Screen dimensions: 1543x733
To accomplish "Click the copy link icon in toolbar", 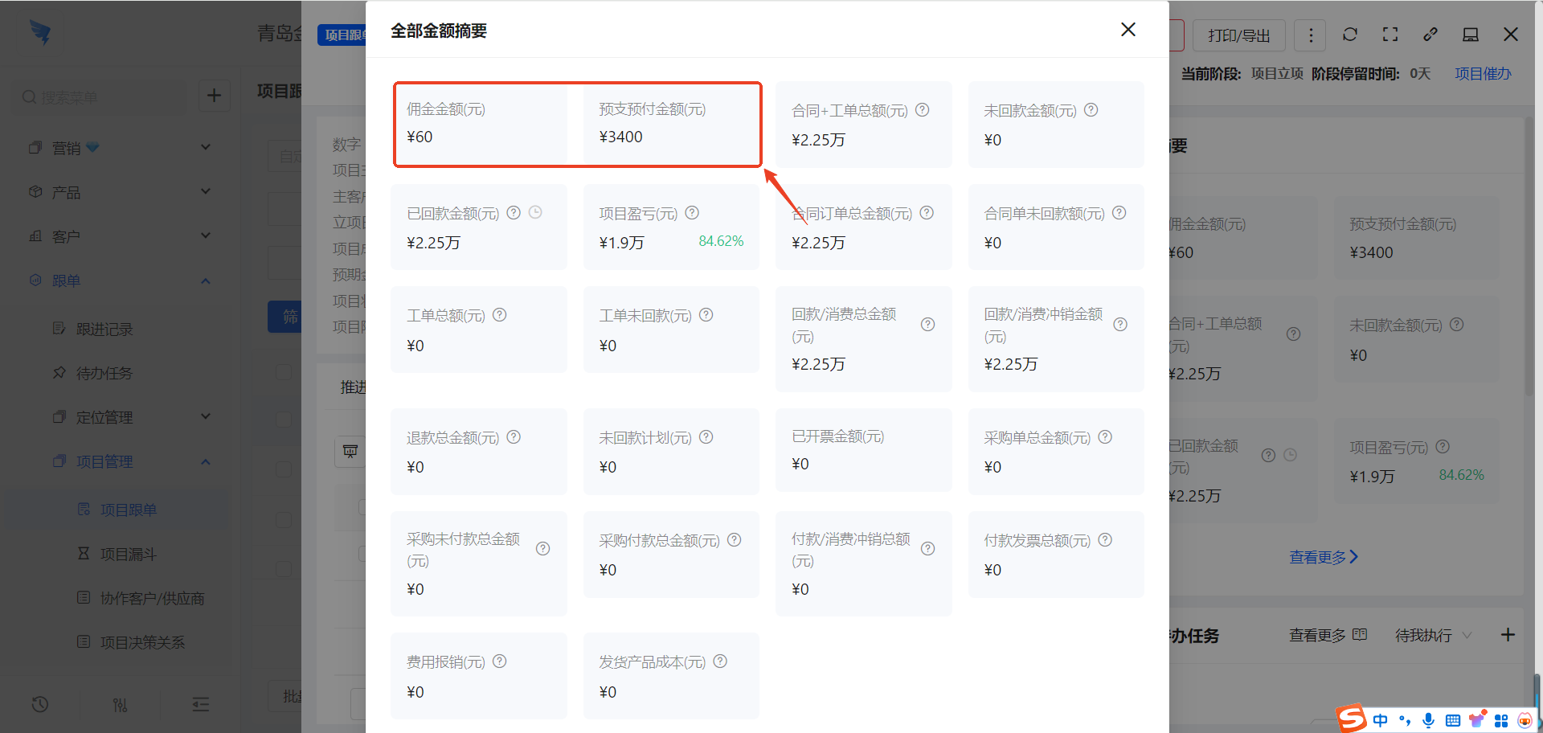I will click(1430, 35).
